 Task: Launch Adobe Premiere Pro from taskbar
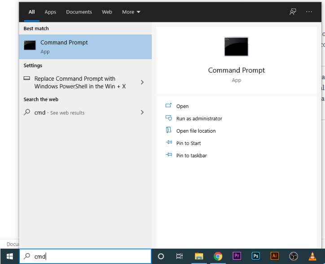(x=237, y=256)
